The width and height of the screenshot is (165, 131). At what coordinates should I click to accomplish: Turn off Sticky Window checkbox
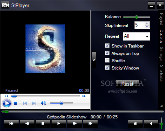(107, 68)
